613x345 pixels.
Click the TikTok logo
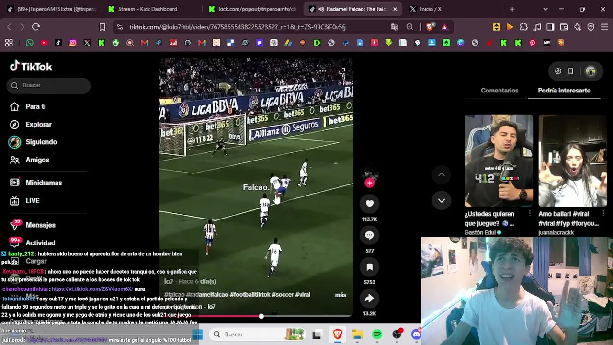pos(31,67)
